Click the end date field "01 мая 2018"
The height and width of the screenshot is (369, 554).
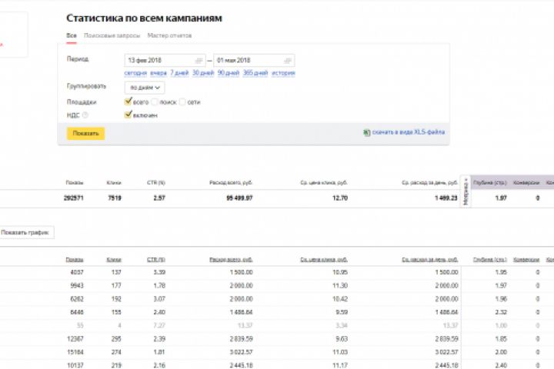pos(254,61)
